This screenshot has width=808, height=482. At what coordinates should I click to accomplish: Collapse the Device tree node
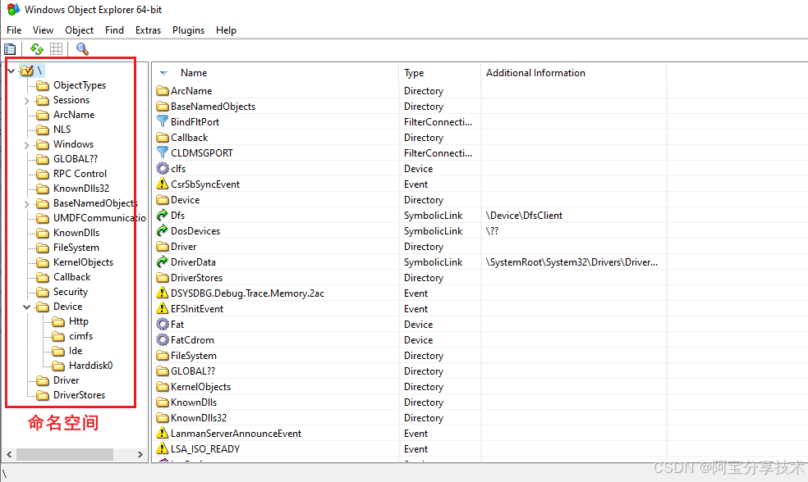point(27,307)
